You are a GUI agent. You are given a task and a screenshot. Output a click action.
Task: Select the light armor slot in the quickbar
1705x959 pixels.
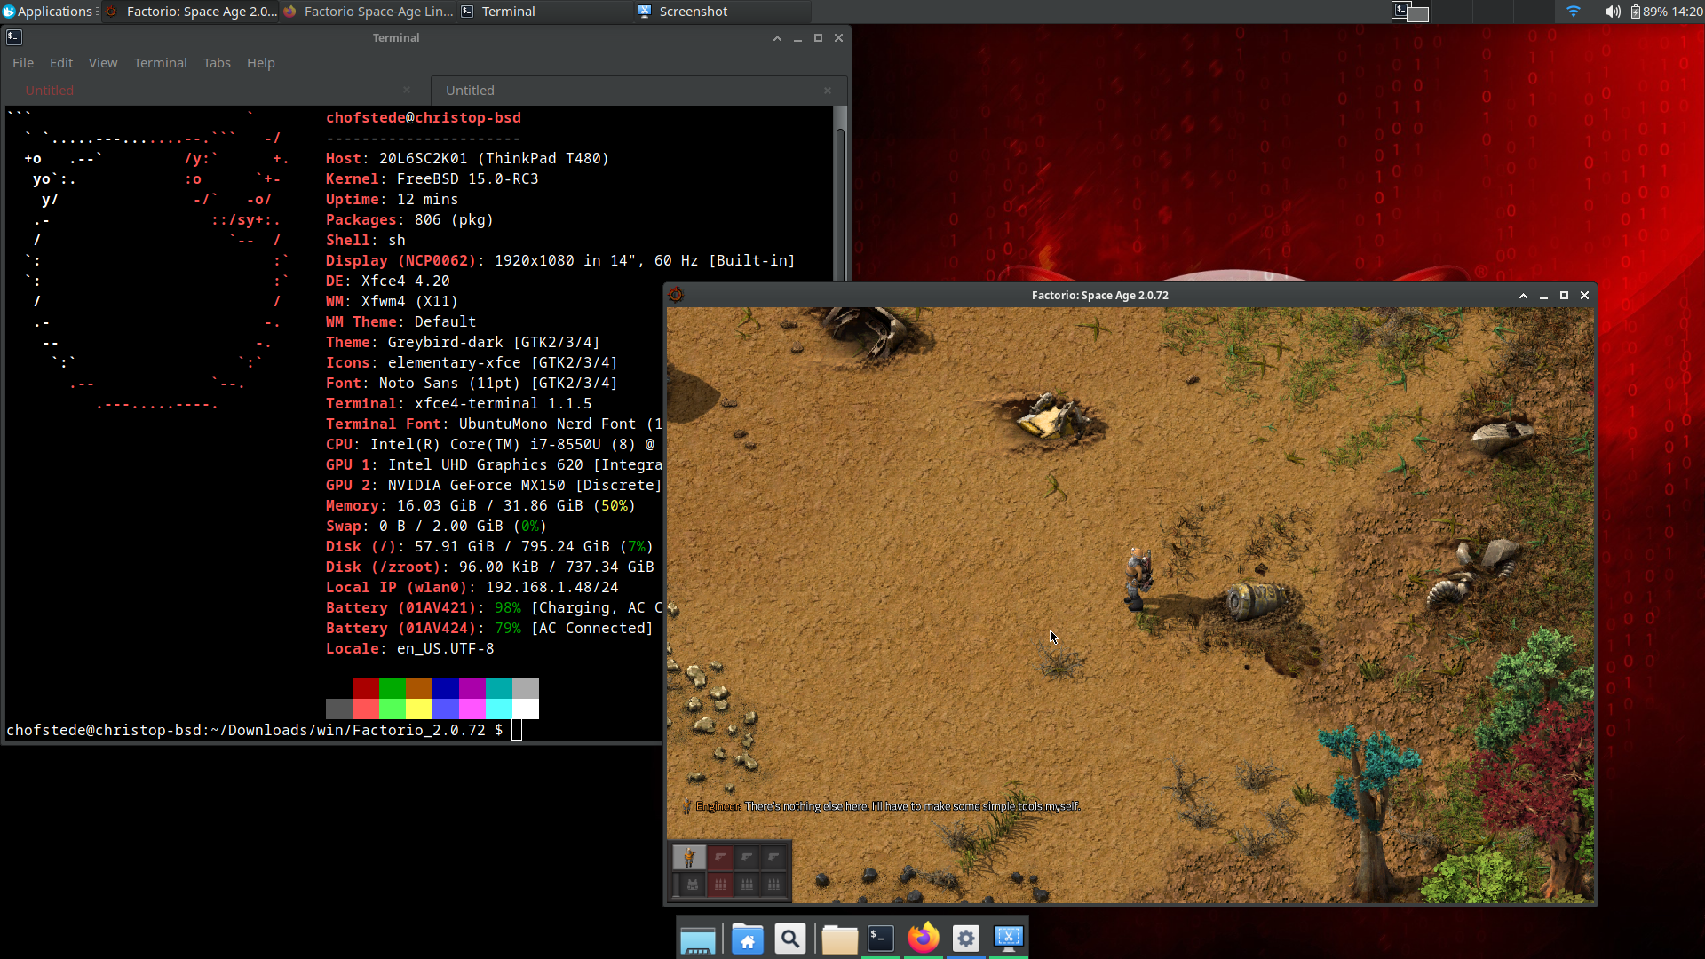(x=693, y=885)
